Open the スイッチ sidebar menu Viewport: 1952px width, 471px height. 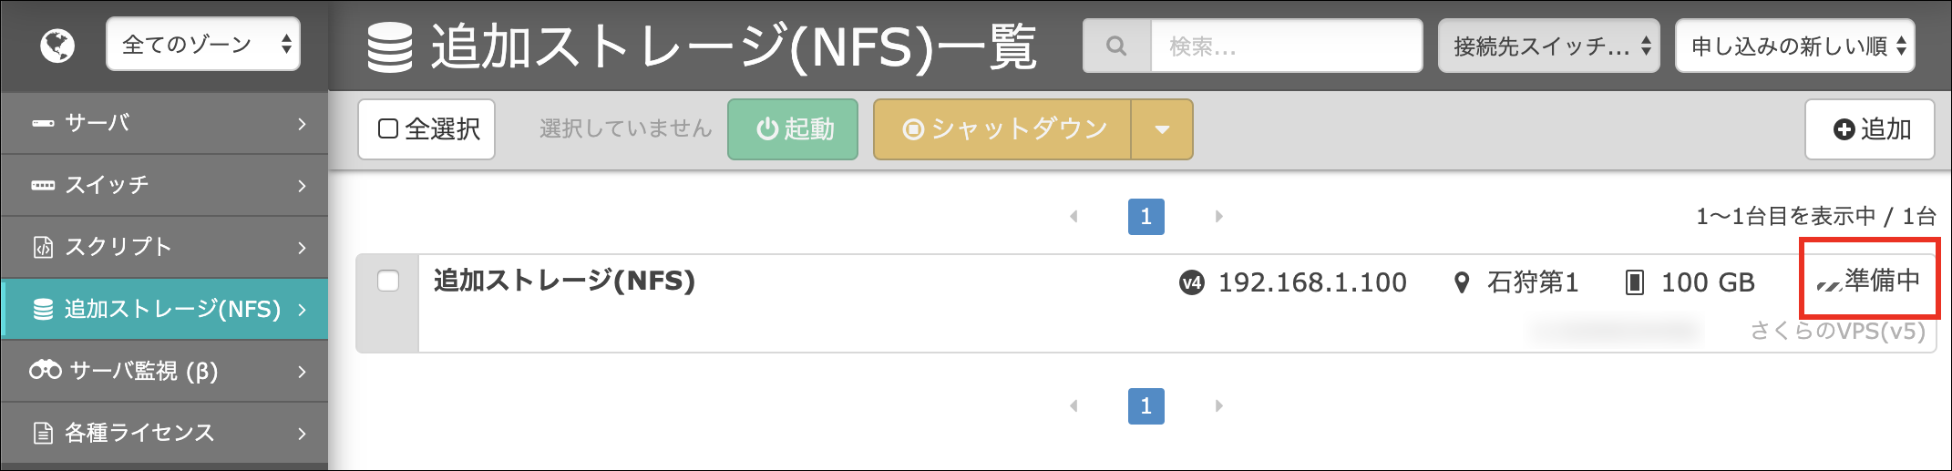[165, 185]
